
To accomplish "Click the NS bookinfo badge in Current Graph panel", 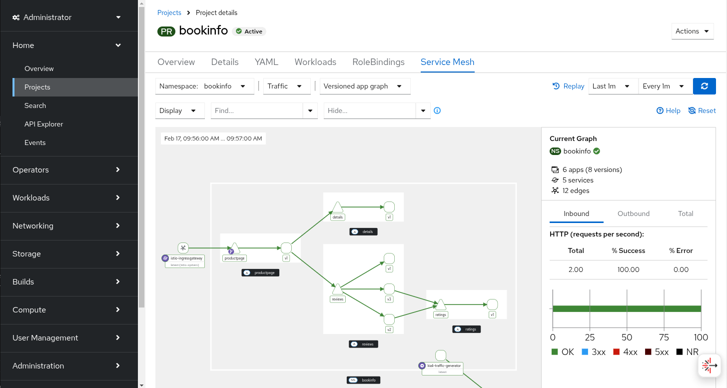I will tap(555, 151).
